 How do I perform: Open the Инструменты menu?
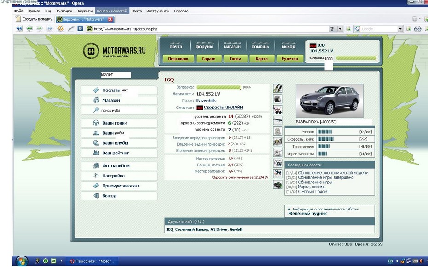click(x=158, y=11)
